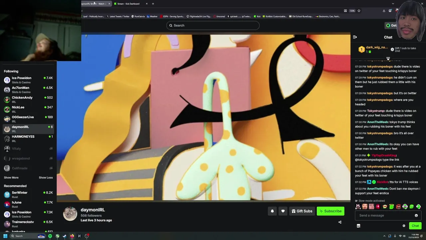Close the daymonIRL Stream tab
This screenshot has height=240, width=426.
click(x=109, y=4)
